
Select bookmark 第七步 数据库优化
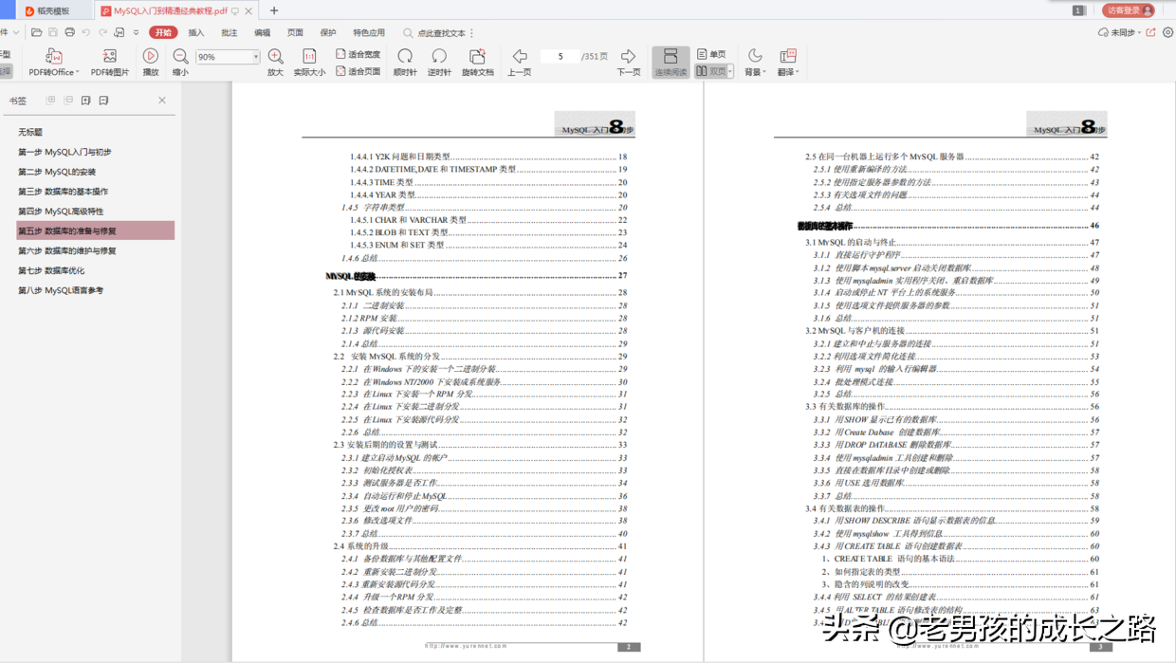tap(51, 270)
